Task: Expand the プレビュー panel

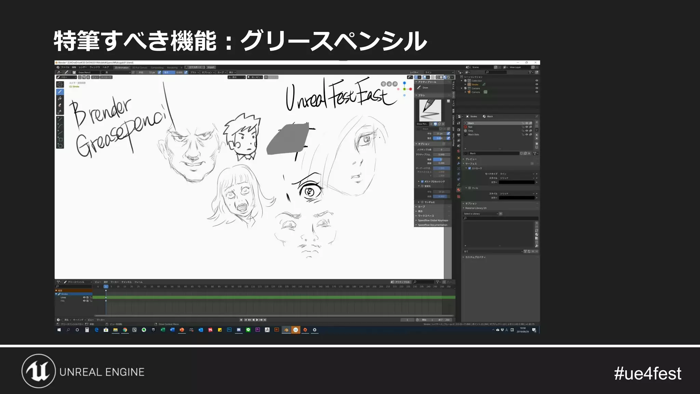Action: click(470, 159)
